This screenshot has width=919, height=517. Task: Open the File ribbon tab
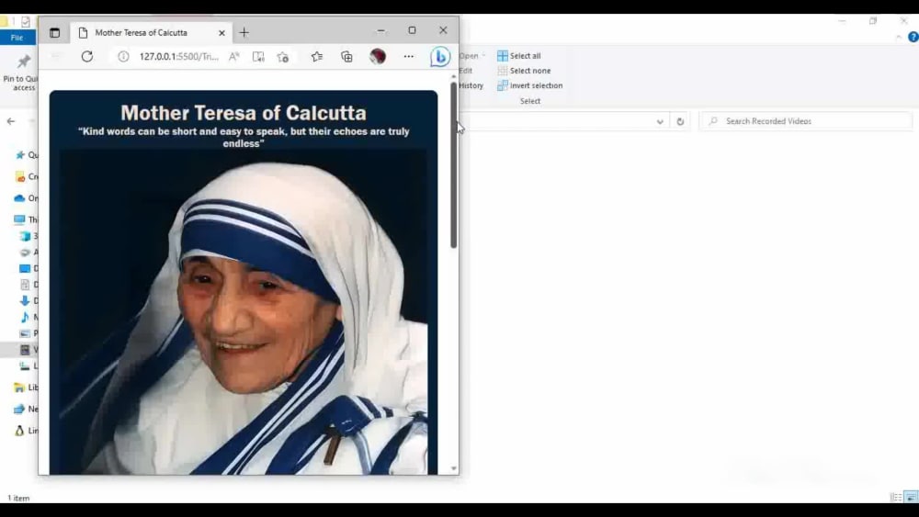pos(17,38)
